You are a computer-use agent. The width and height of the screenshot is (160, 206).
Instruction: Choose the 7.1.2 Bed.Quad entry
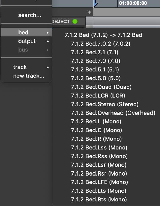coord(101,87)
